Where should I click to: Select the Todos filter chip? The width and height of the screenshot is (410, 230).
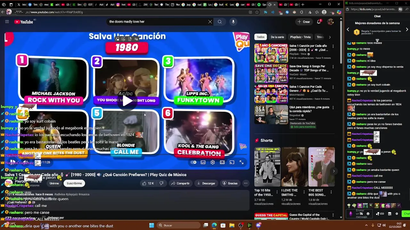[x=261, y=37]
